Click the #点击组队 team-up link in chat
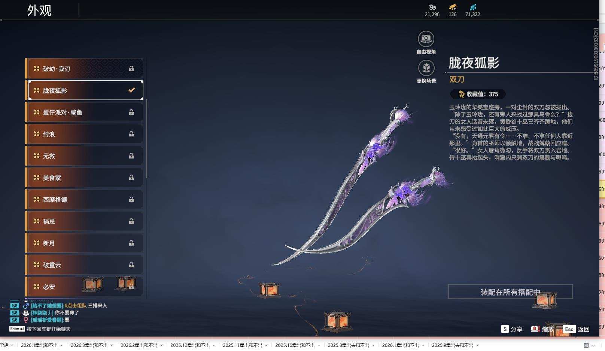Screen dimensions: 605x351 (x=76, y=306)
